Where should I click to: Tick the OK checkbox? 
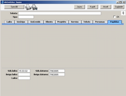(114, 17)
